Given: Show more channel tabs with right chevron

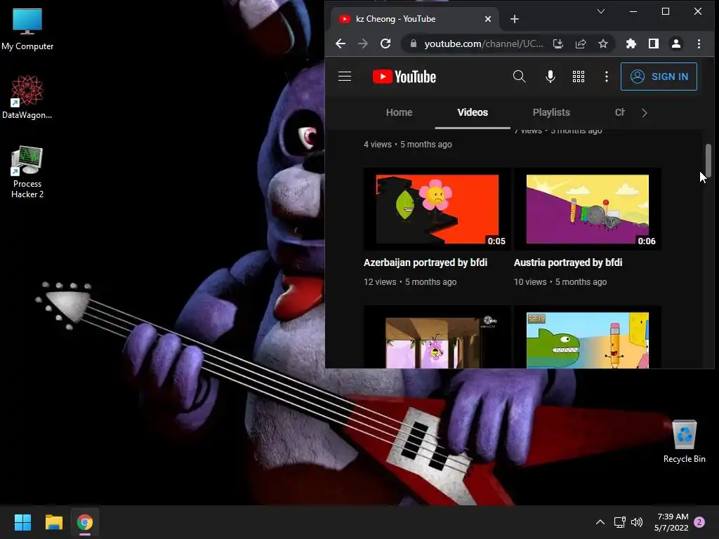Looking at the screenshot, I should pos(645,113).
